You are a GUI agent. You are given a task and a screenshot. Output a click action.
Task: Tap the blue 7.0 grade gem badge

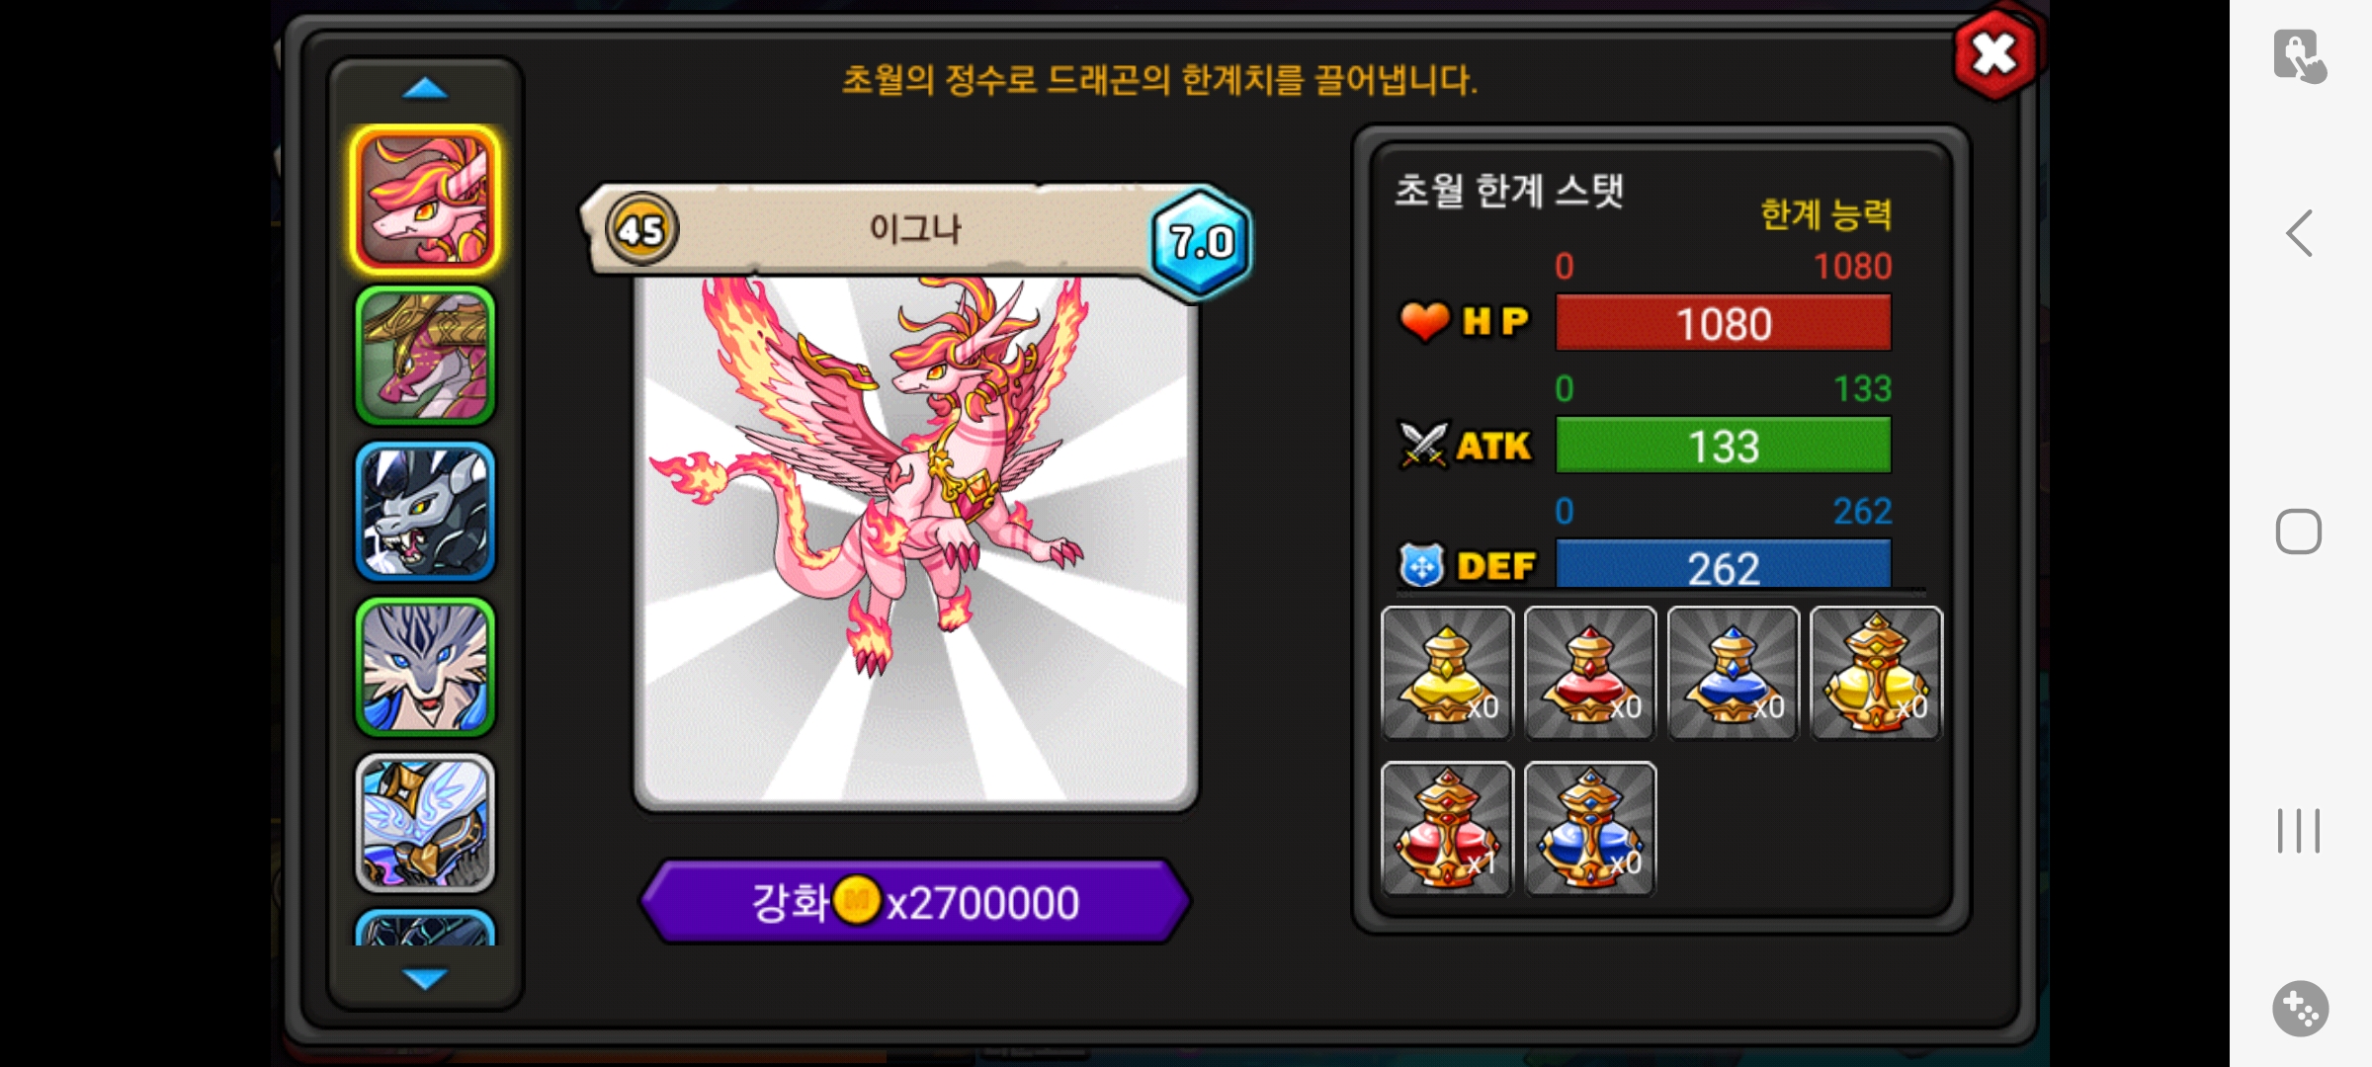pyautogui.click(x=1201, y=241)
